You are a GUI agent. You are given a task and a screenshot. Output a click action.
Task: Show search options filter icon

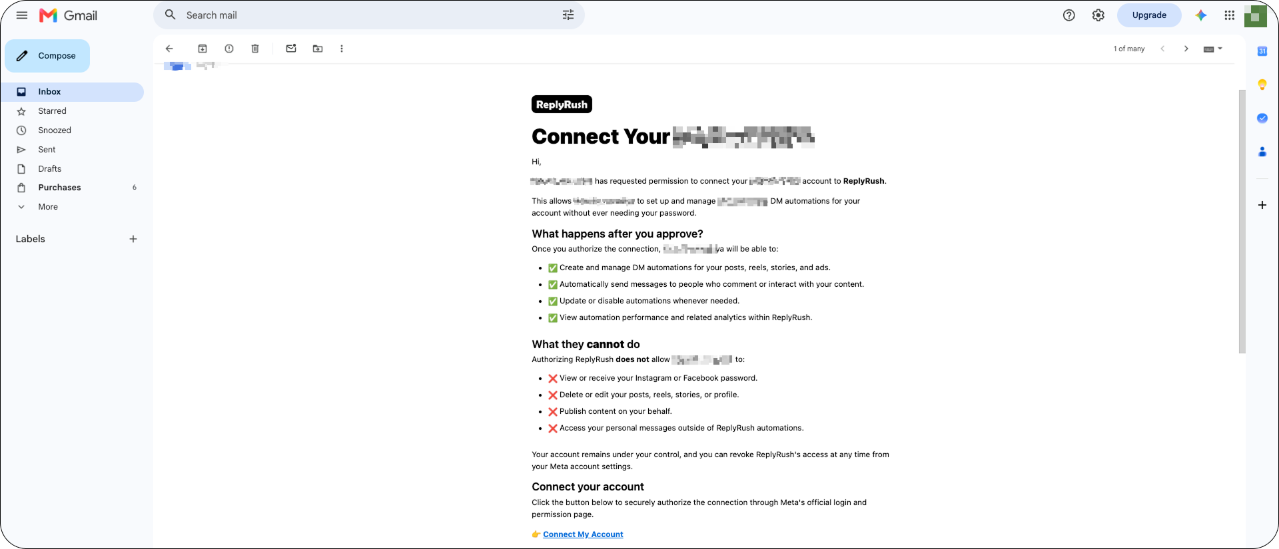pyautogui.click(x=568, y=15)
